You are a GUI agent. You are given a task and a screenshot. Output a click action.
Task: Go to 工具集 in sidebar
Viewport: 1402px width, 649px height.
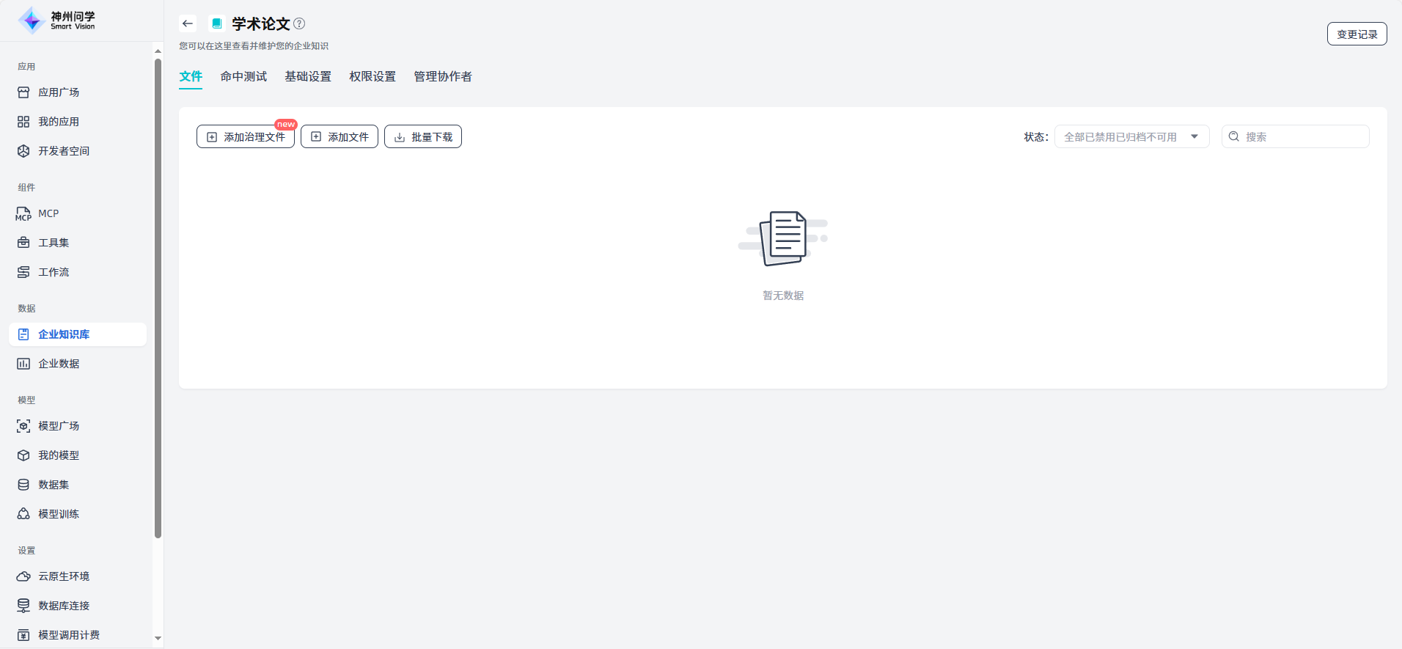[54, 243]
